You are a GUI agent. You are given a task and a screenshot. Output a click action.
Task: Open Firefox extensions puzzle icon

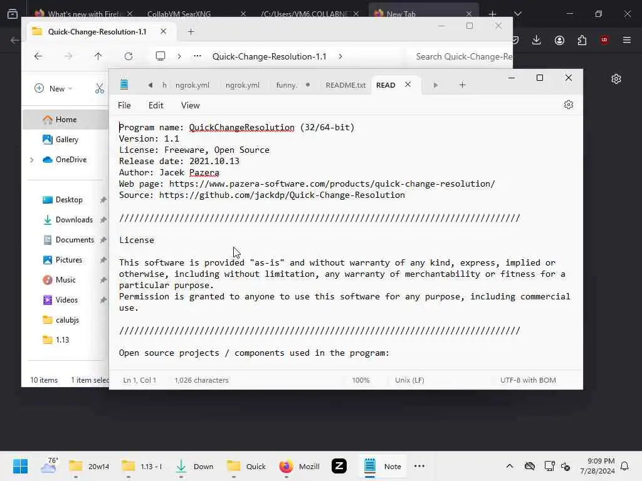tap(582, 40)
